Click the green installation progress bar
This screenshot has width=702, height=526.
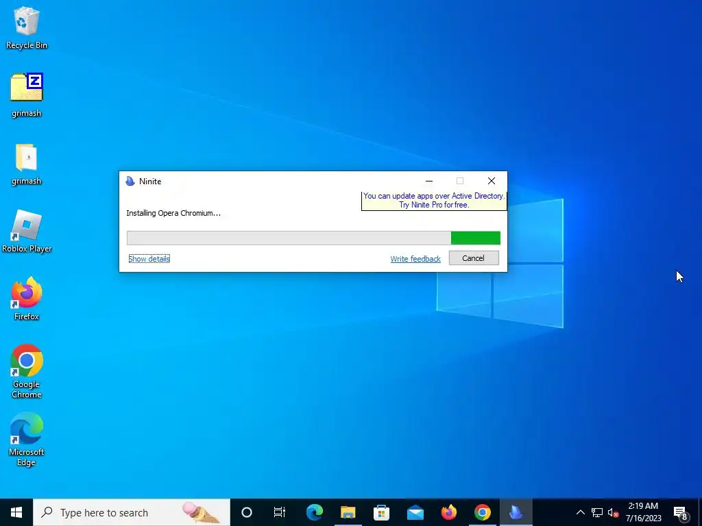[x=313, y=238]
